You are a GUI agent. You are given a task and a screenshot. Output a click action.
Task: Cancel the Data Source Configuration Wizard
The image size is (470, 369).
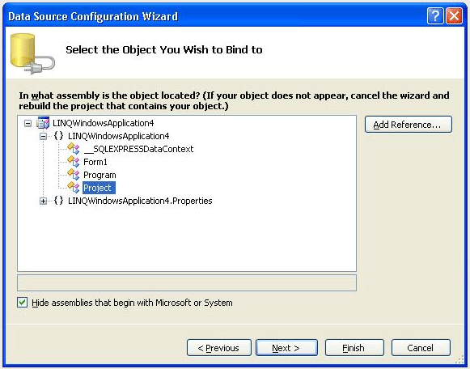pyautogui.click(x=421, y=348)
